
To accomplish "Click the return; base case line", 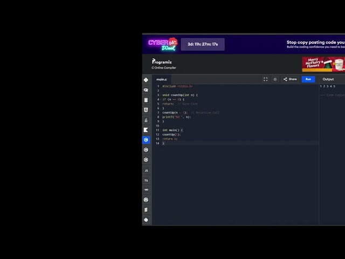I will 180,104.
